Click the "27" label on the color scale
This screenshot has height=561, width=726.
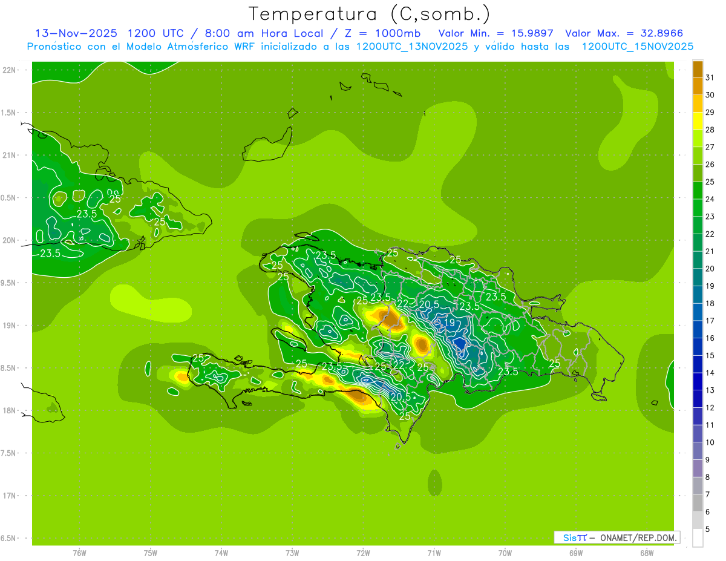[x=710, y=147]
